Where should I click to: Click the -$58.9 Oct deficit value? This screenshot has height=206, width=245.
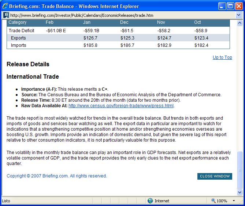pos(201,31)
